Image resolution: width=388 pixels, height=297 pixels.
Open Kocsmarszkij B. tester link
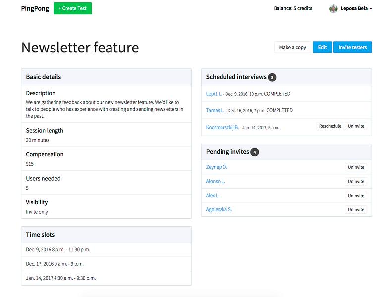(222, 127)
